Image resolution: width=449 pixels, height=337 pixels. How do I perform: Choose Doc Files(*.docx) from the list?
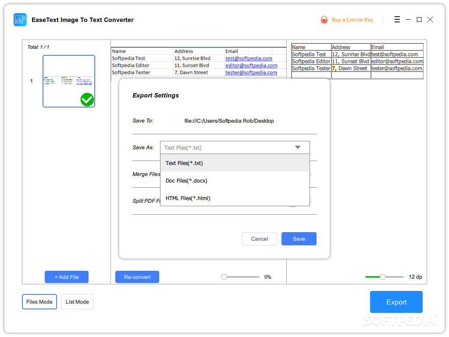pos(235,180)
